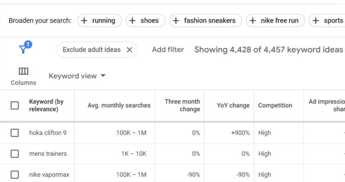
Task: Add 'nike free run' suggestion chip
Action: (x=276, y=20)
